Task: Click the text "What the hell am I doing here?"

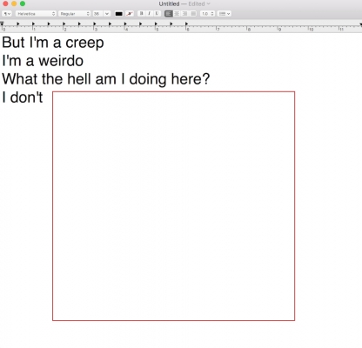Action: 105,79
